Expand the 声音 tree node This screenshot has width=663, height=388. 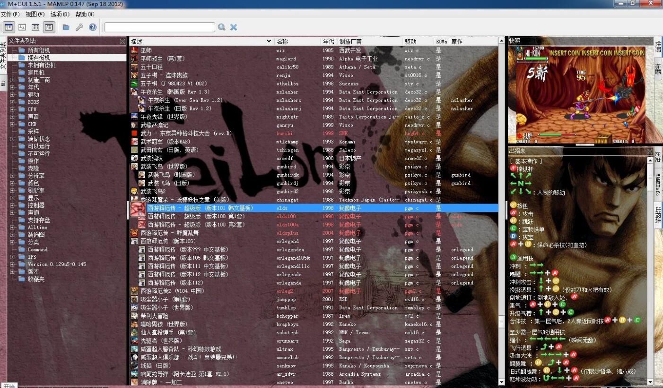(12, 117)
